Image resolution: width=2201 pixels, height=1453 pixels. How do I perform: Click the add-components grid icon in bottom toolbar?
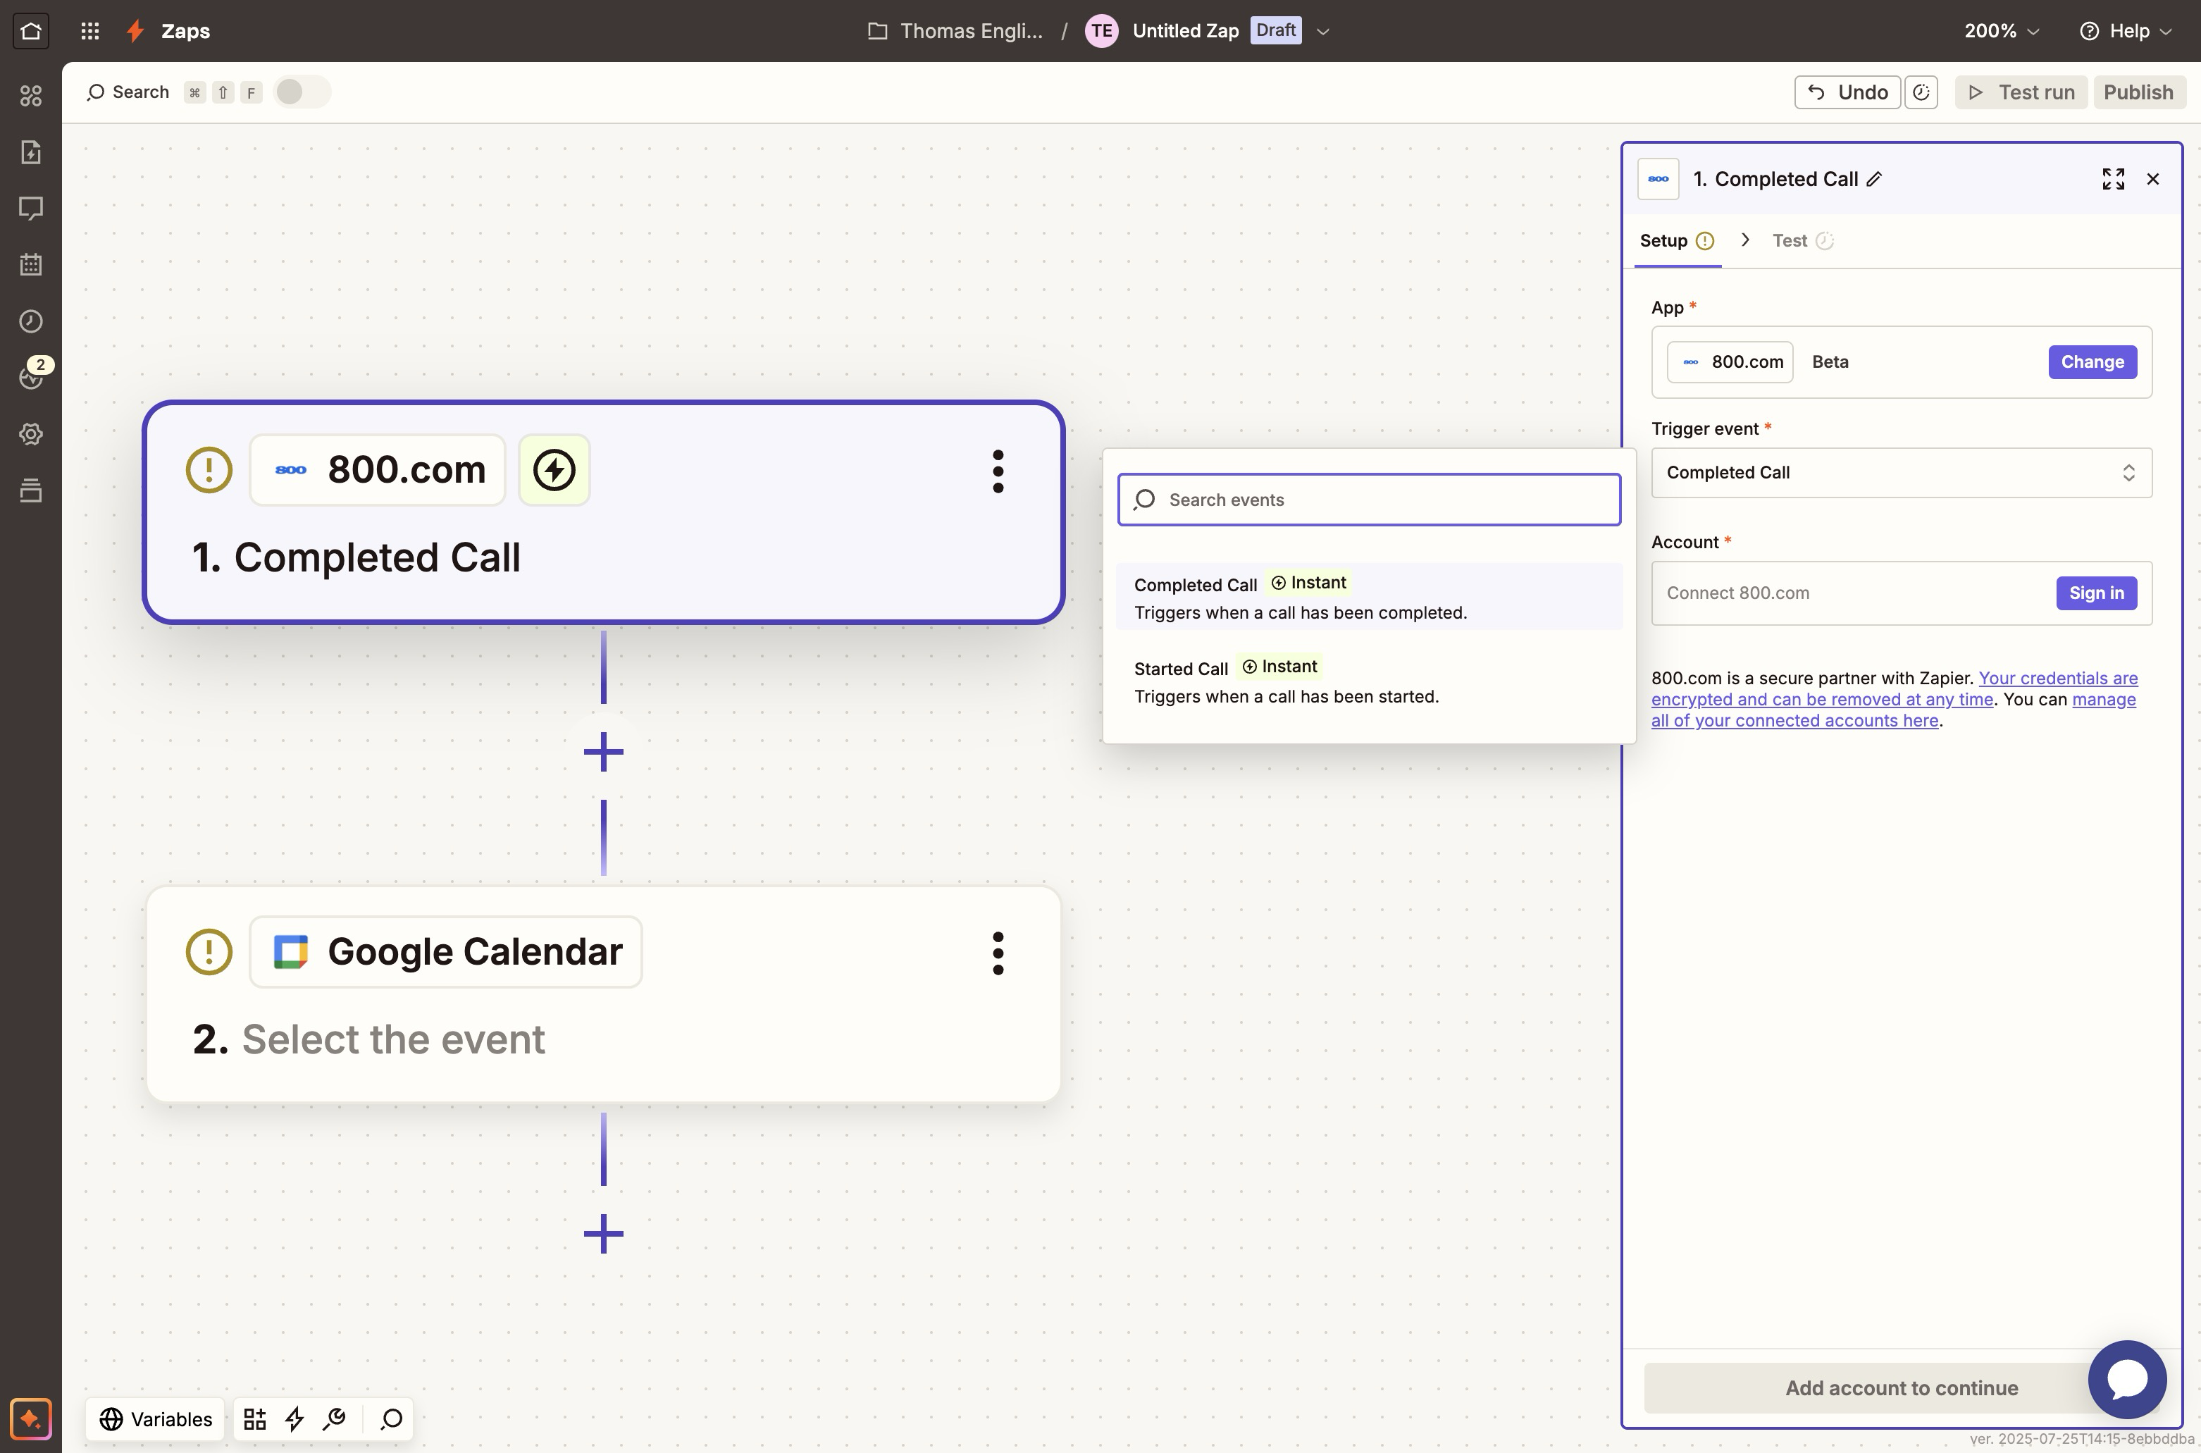tap(255, 1418)
